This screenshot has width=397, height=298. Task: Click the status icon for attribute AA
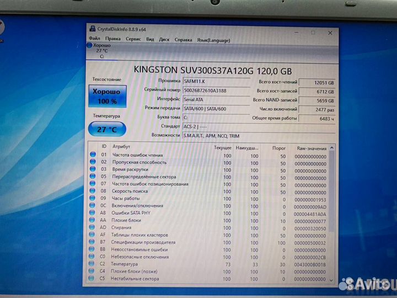pyautogui.click(x=92, y=220)
